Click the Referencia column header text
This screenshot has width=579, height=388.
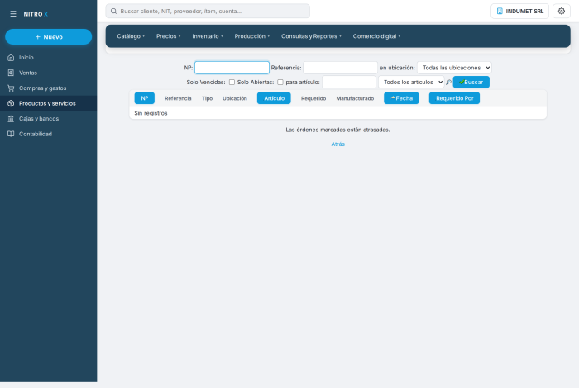click(x=178, y=98)
